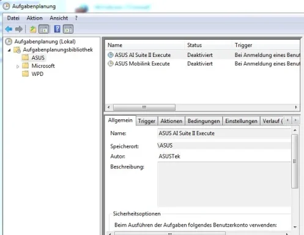Click details pane scroll up arrow
The height and width of the screenshot is (235, 304).
(x=295, y=130)
